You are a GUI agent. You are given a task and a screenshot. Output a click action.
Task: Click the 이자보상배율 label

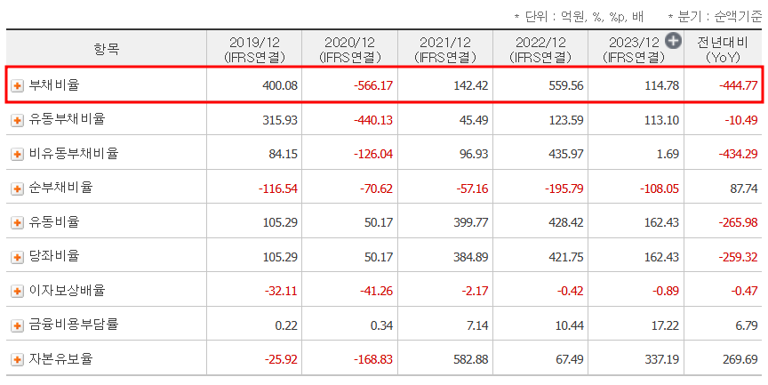[x=67, y=291]
